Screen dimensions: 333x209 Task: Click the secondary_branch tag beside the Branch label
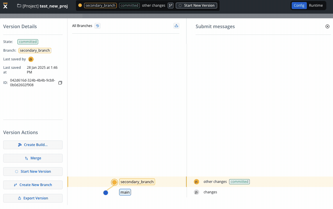[35, 51]
